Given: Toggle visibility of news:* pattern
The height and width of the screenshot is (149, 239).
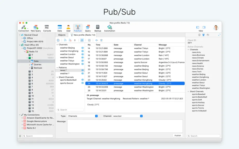Looking at the screenshot, I should [82, 70].
